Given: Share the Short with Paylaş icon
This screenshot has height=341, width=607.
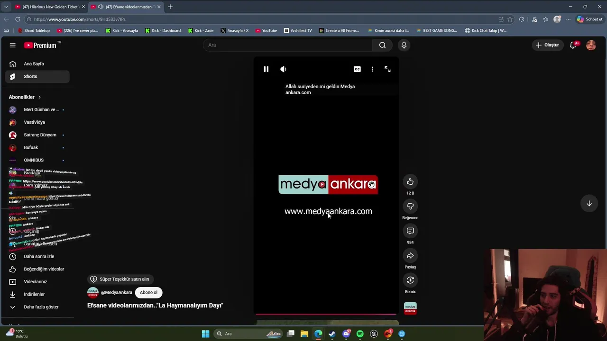Looking at the screenshot, I should pos(410,256).
